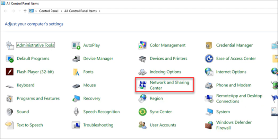The height and width of the screenshot is (139, 278).
Task: Click the System monitor icon
Action: 209,112
